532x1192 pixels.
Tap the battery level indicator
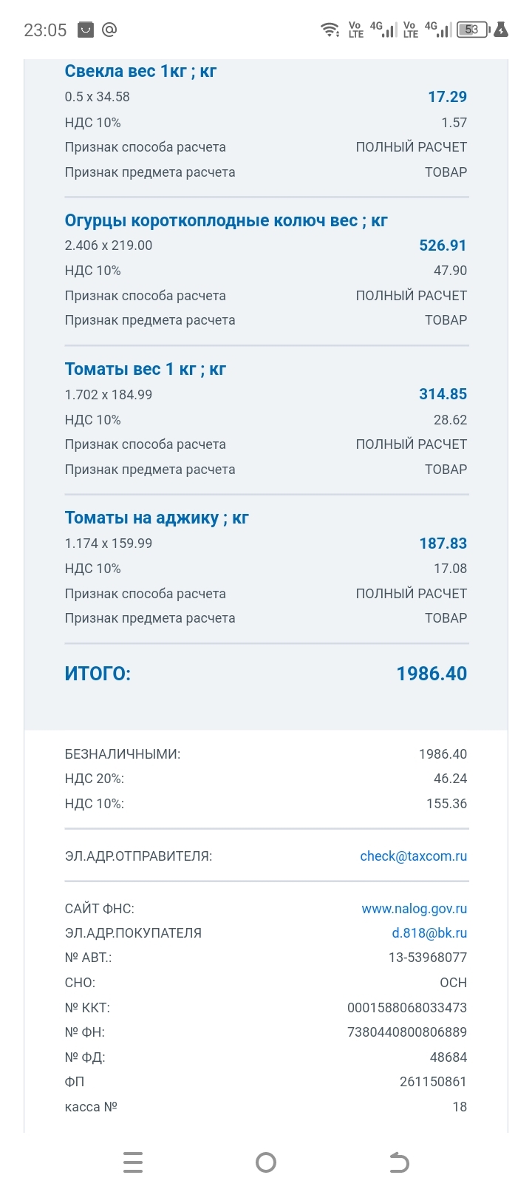pos(471,30)
